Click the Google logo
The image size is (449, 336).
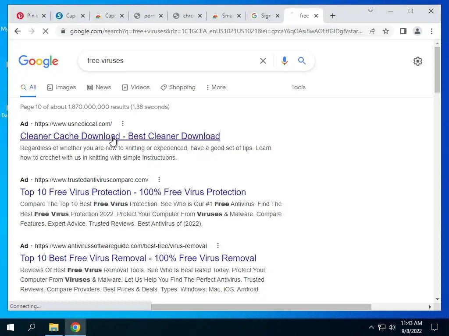coord(39,61)
